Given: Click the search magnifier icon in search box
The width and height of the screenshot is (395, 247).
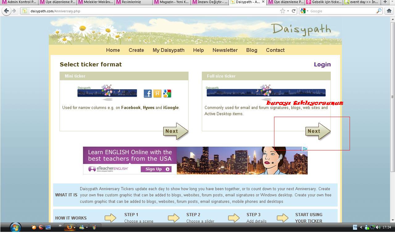Looking at the screenshot, I should tap(379, 11).
